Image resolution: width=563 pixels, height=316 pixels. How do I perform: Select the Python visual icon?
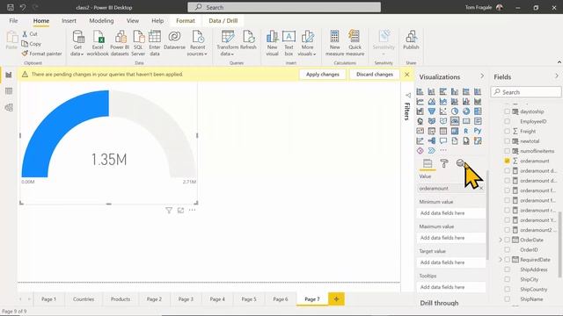pos(478,131)
